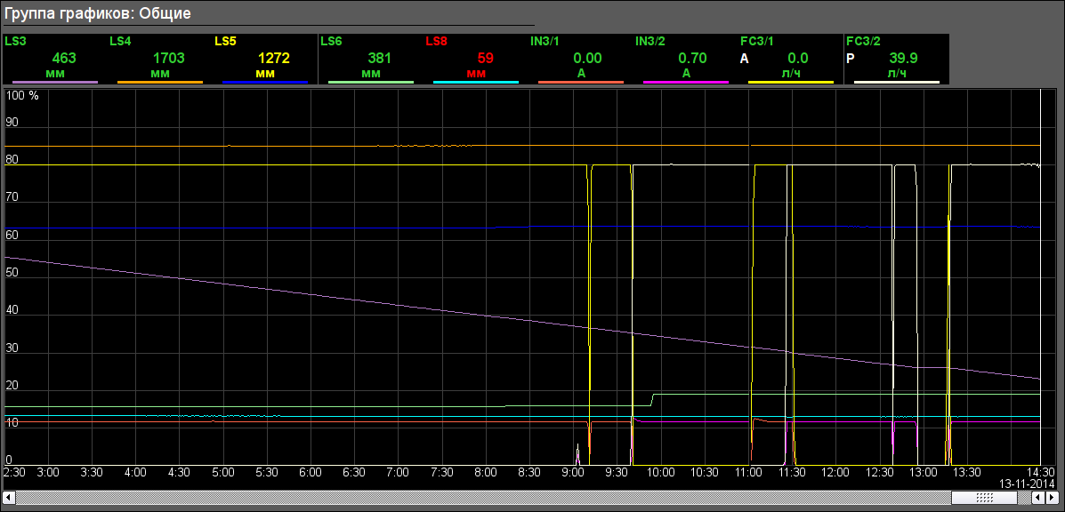The image size is (1065, 512).
Task: Click the orange LS4 trend color swatch
Action: tap(160, 82)
